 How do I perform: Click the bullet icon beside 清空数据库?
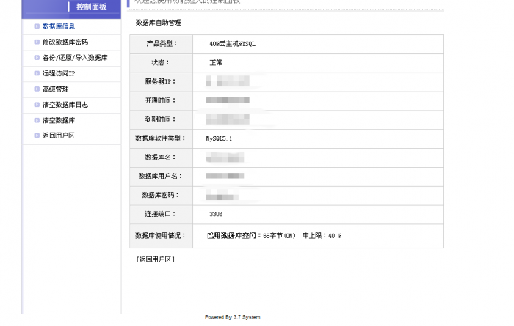pyautogui.click(x=37, y=120)
